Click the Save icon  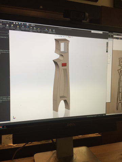(x=20, y=24)
